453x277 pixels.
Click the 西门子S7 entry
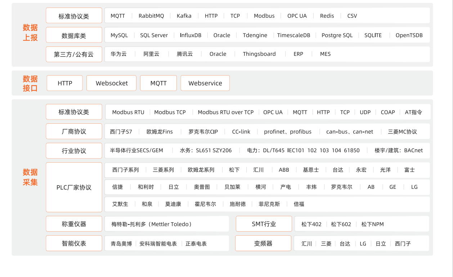coord(121,132)
